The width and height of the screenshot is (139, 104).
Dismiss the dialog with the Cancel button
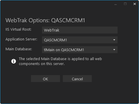[x=77, y=79]
